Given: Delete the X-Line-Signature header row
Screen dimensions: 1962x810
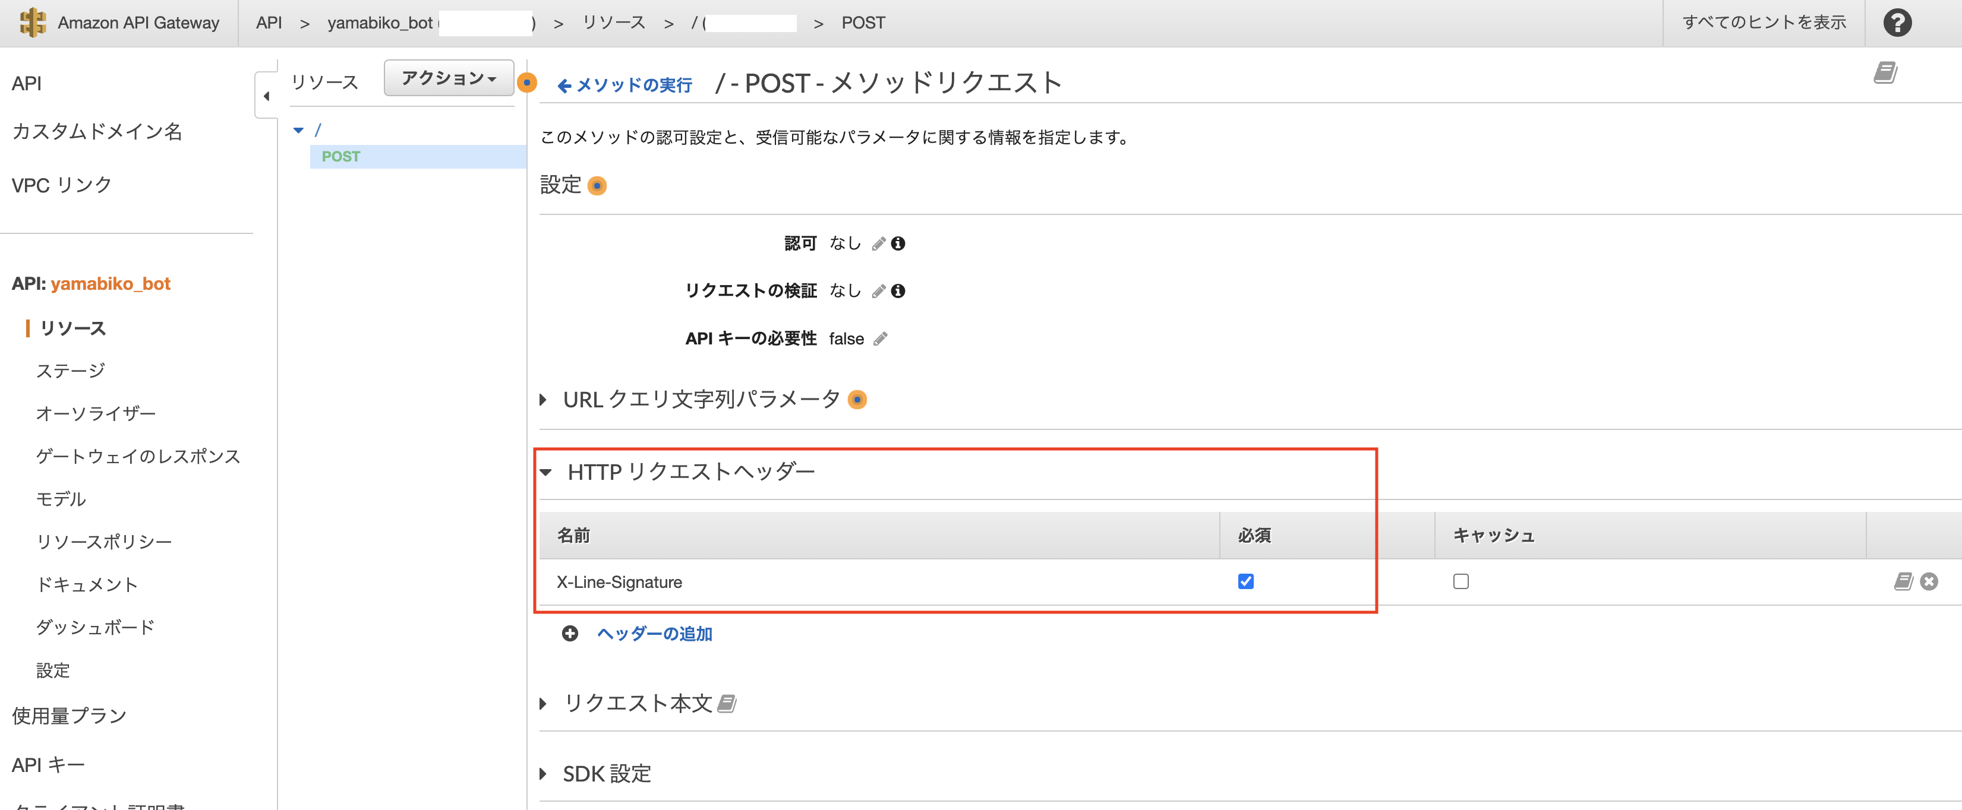Looking at the screenshot, I should point(1929,581).
